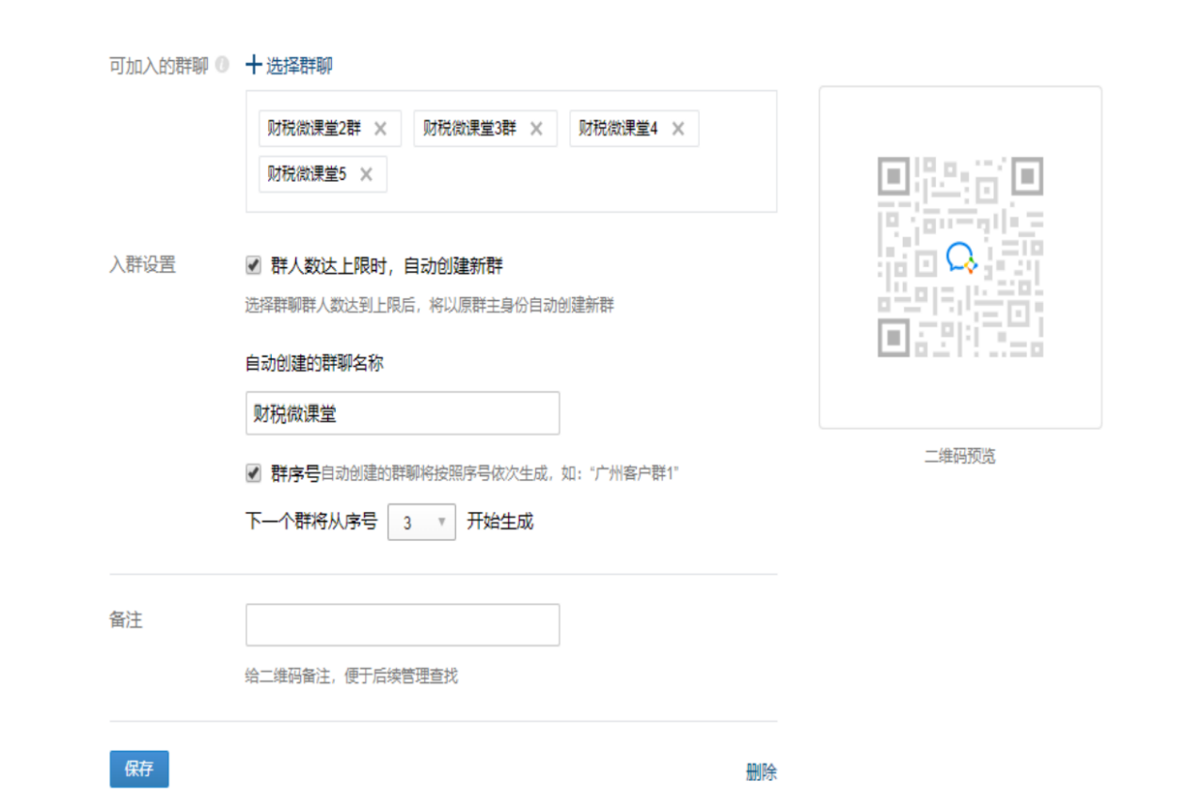Uncheck the 群序号 checkbox
Viewport: 1204px width, 812px height.
pyautogui.click(x=253, y=473)
